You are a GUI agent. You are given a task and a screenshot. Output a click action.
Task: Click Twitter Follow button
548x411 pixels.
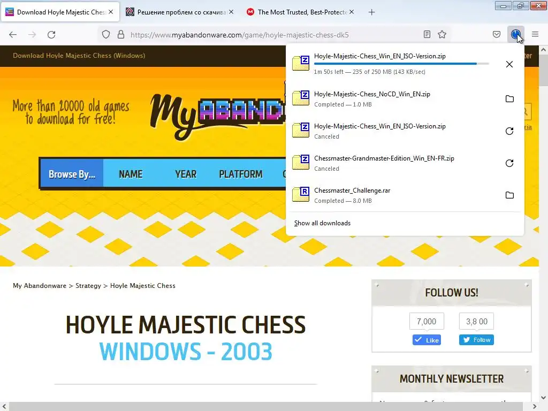click(476, 340)
